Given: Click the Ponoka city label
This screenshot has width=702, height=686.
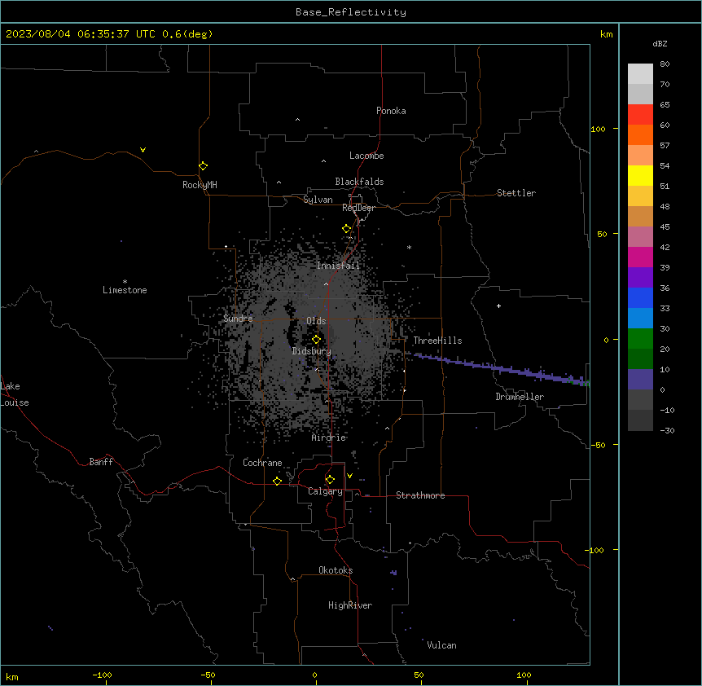Looking at the screenshot, I should click(x=391, y=111).
